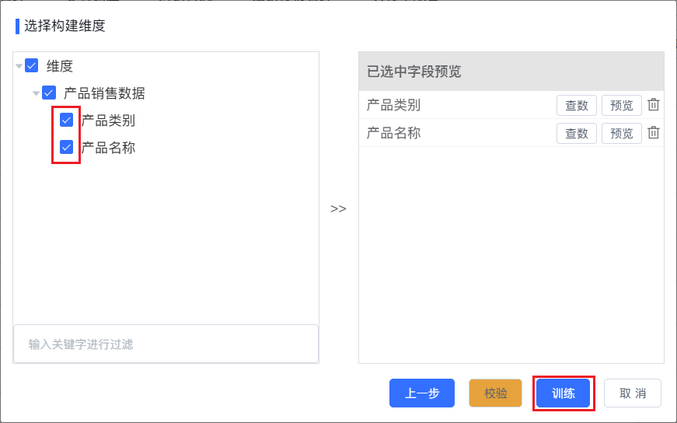Click 查数 button for 产品名称

577,133
